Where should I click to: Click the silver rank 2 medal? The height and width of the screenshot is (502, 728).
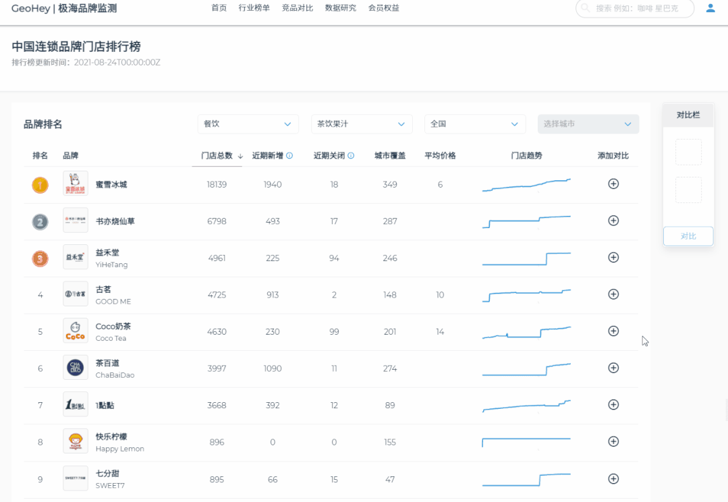(x=40, y=222)
